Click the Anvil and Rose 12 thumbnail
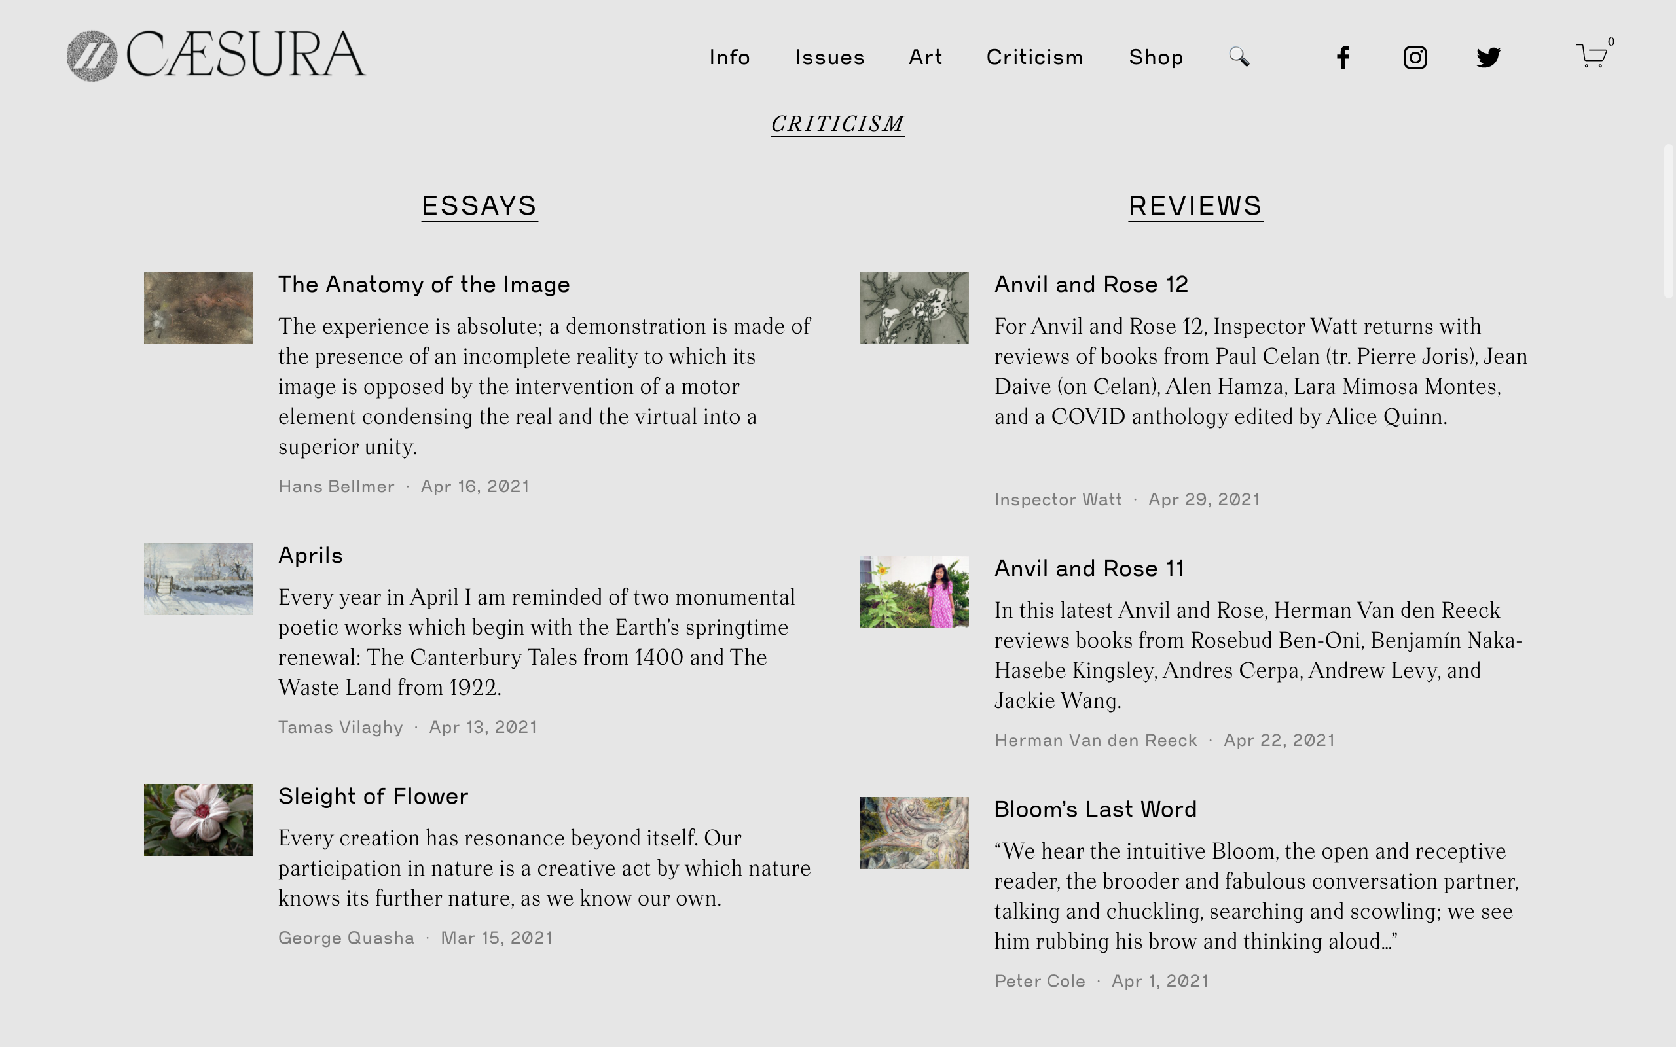Screen dimensions: 1676x1047 coord(914,308)
